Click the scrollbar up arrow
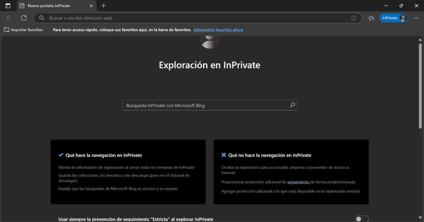The height and width of the screenshot is (222, 424). pyautogui.click(x=420, y=40)
